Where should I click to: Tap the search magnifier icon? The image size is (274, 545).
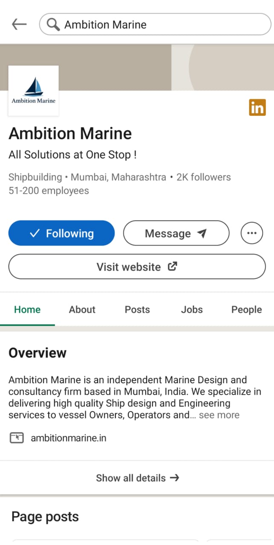(53, 25)
